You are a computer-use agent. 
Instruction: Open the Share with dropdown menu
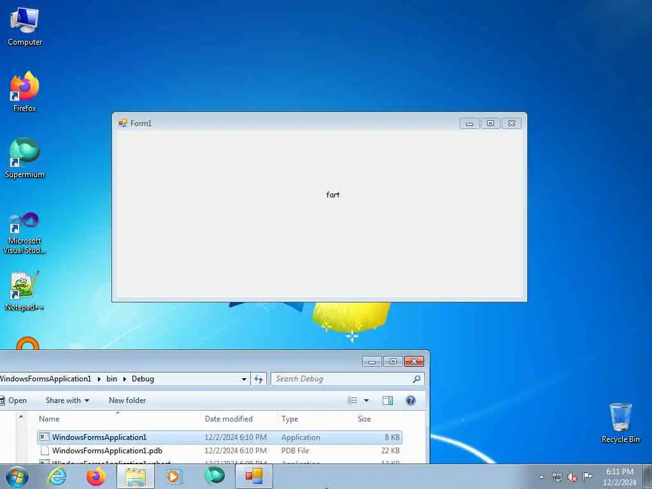(67, 400)
